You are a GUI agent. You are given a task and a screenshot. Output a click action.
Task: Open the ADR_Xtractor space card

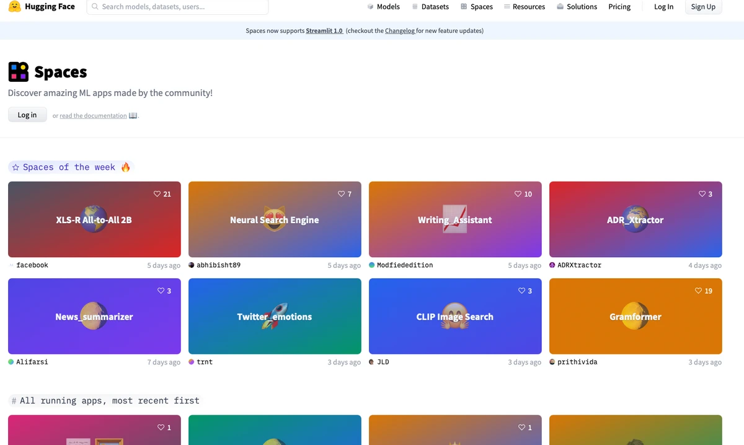[635, 219]
